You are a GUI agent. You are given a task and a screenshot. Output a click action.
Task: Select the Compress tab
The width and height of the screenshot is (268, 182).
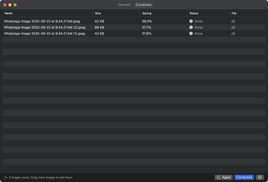tap(143, 5)
